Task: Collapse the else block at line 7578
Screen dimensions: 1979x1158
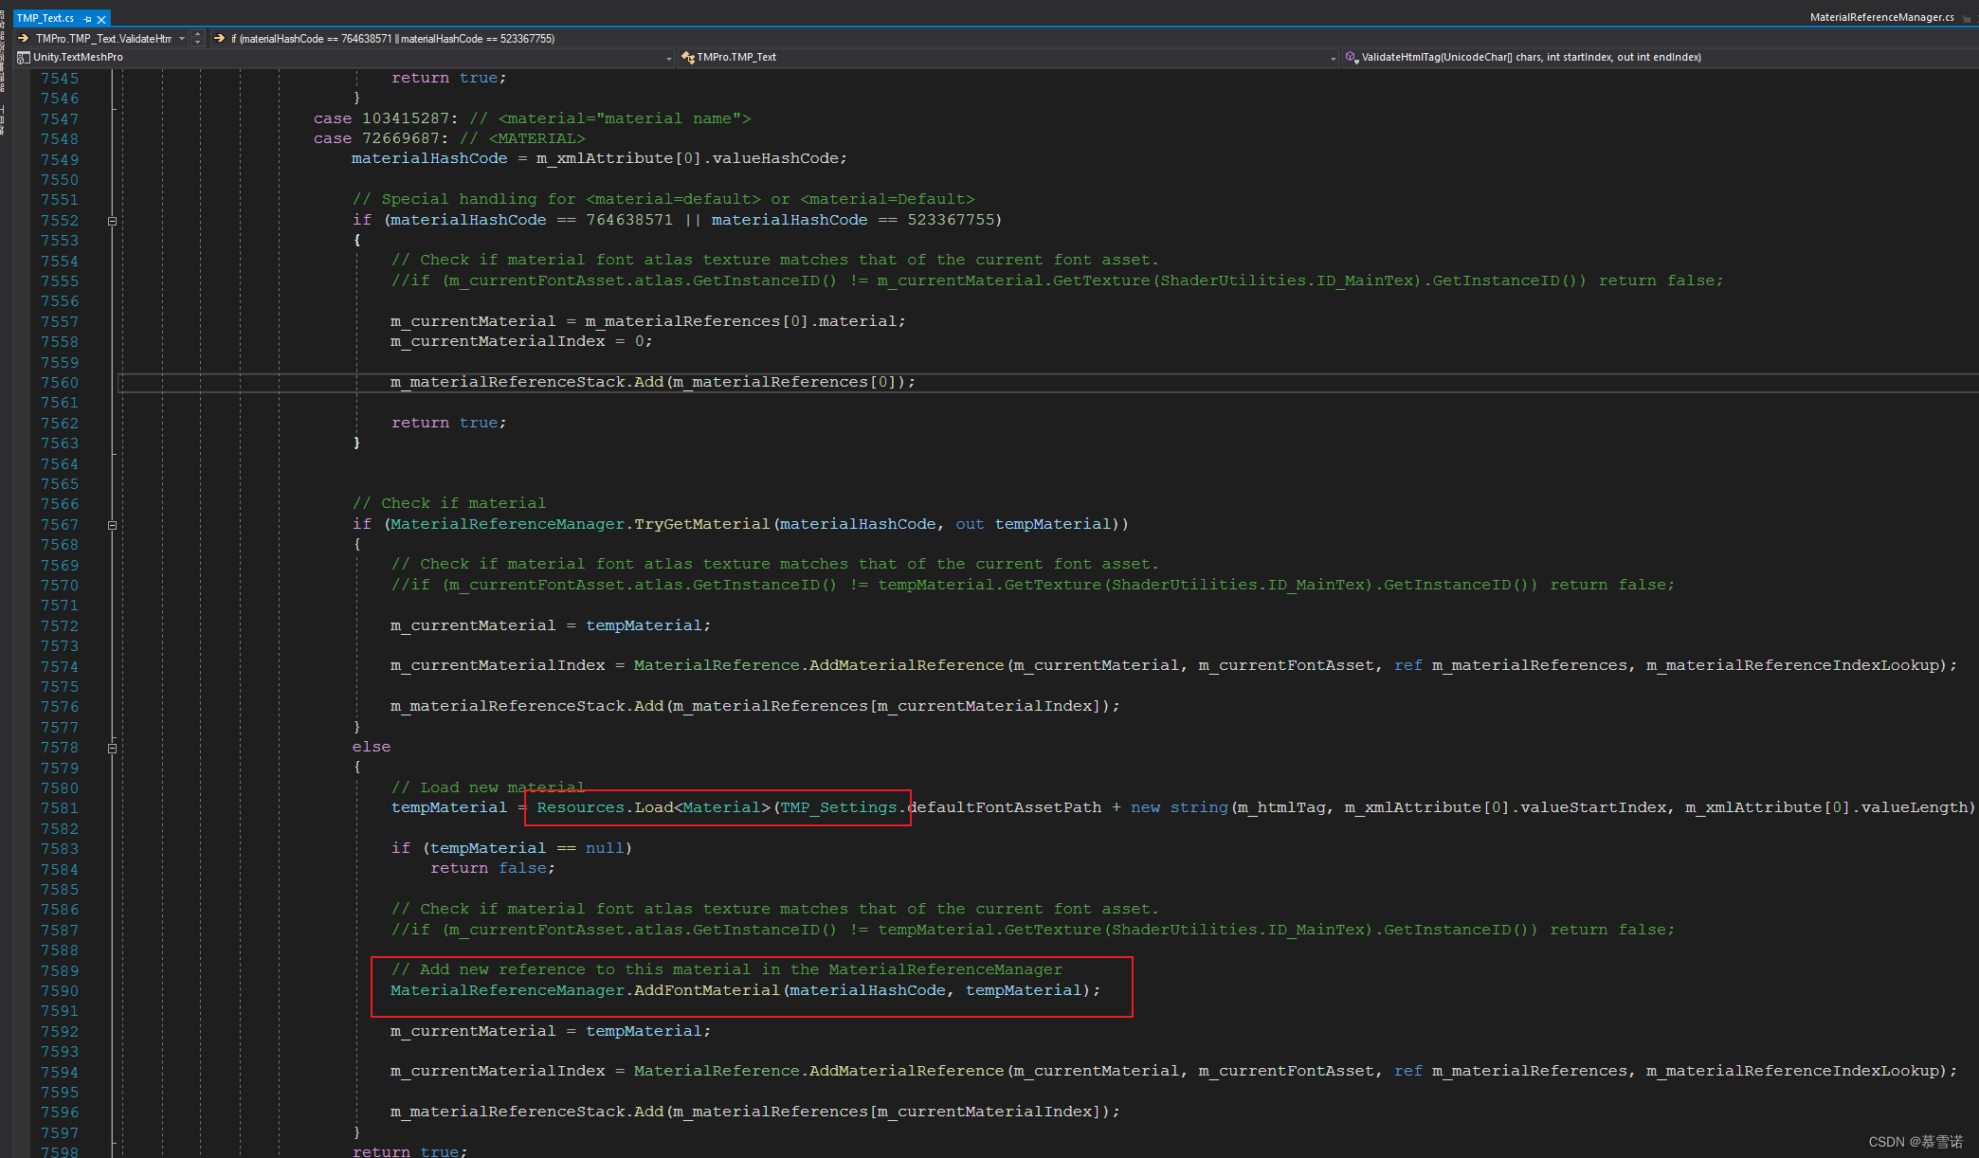Action: point(112,748)
